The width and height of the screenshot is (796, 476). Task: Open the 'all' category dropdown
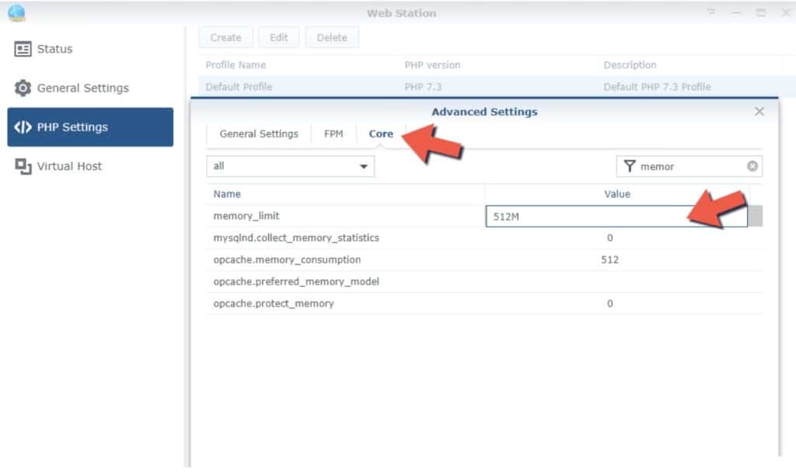click(291, 166)
